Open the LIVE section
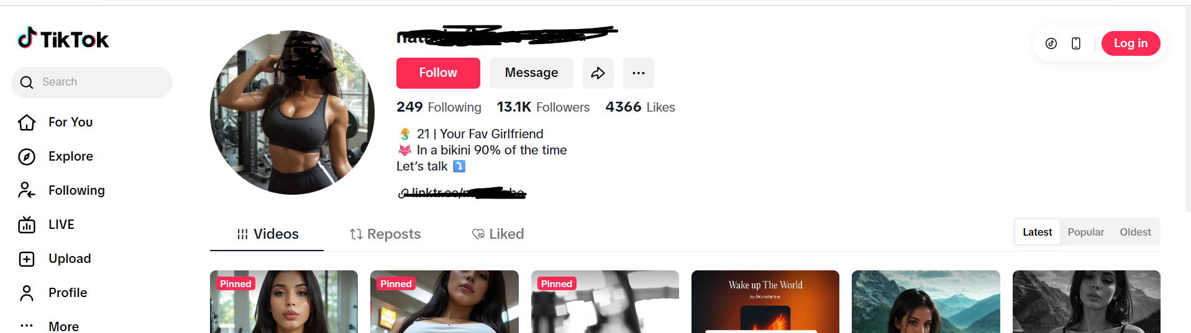Image resolution: width=1191 pixels, height=333 pixels. pos(61,224)
